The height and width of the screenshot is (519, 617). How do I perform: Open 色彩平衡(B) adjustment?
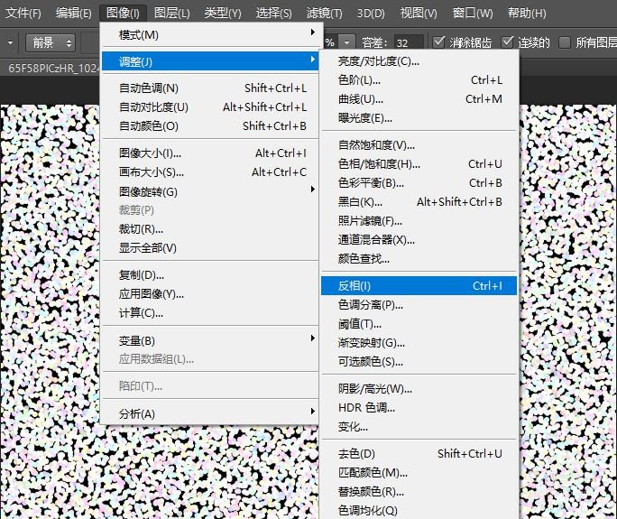[x=419, y=182]
